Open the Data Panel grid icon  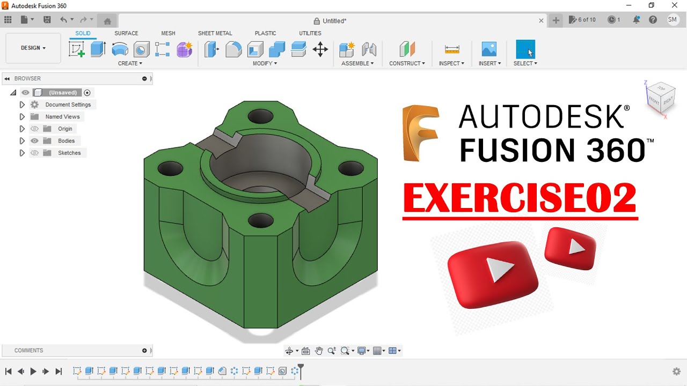pos(8,20)
